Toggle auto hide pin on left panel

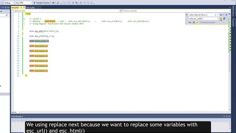coord(6,7)
